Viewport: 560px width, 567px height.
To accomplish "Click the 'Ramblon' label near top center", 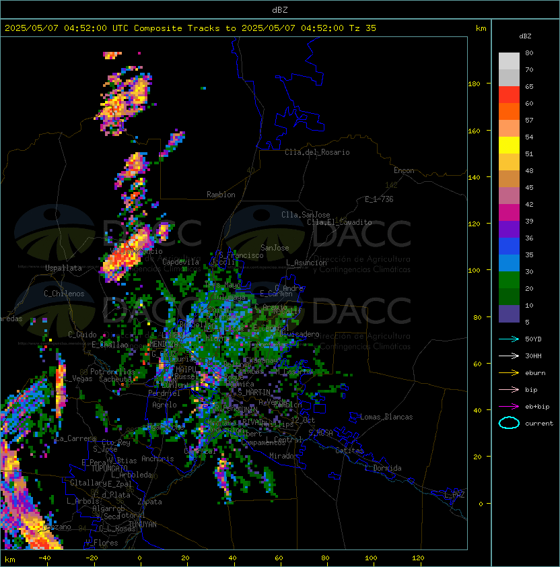I will 221,195.
